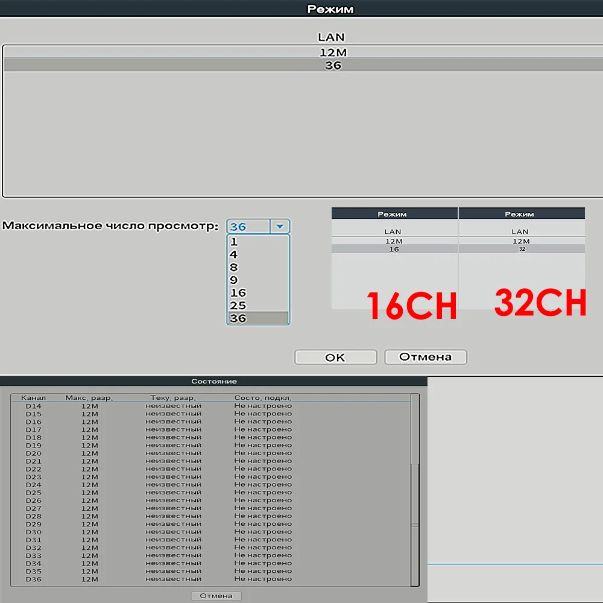
Task: Click the Канал column header
Action: click(33, 397)
